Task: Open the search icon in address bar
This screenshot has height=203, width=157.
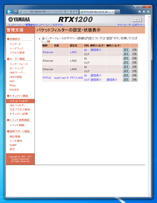Action: click(65, 12)
